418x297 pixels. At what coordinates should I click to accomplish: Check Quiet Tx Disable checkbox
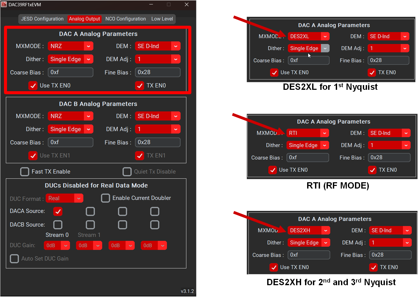(127, 172)
